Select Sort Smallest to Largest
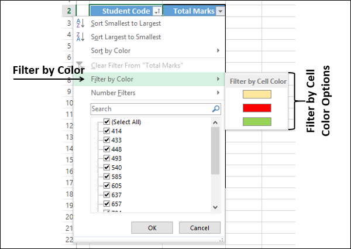This screenshot has width=351, height=249. pyautogui.click(x=126, y=23)
